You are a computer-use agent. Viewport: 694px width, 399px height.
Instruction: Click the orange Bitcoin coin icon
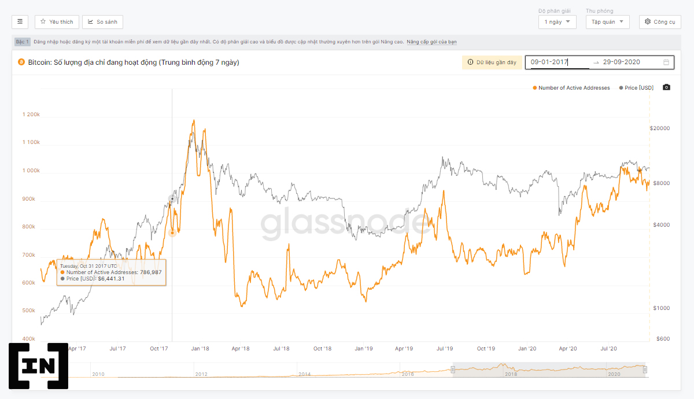tap(21, 62)
